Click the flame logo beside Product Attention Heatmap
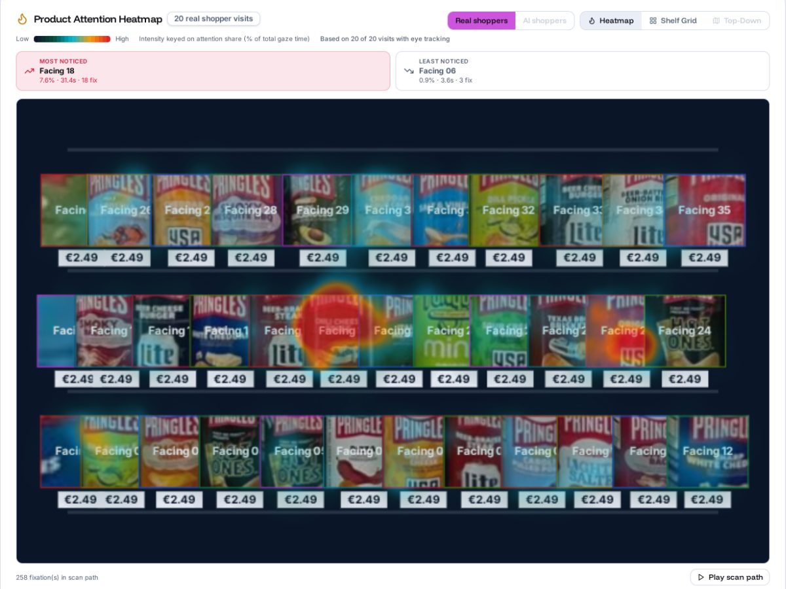The height and width of the screenshot is (589, 786). click(x=22, y=19)
